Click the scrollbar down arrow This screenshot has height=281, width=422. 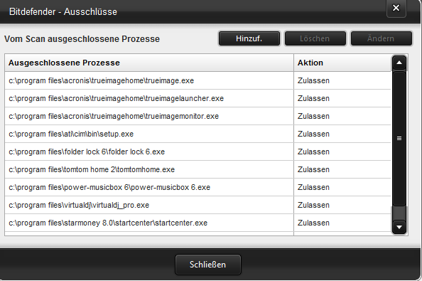pyautogui.click(x=399, y=227)
